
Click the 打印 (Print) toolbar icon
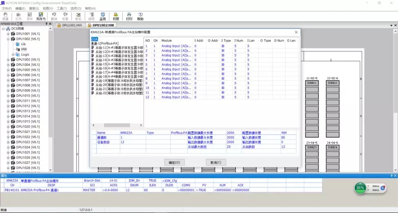(129, 15)
